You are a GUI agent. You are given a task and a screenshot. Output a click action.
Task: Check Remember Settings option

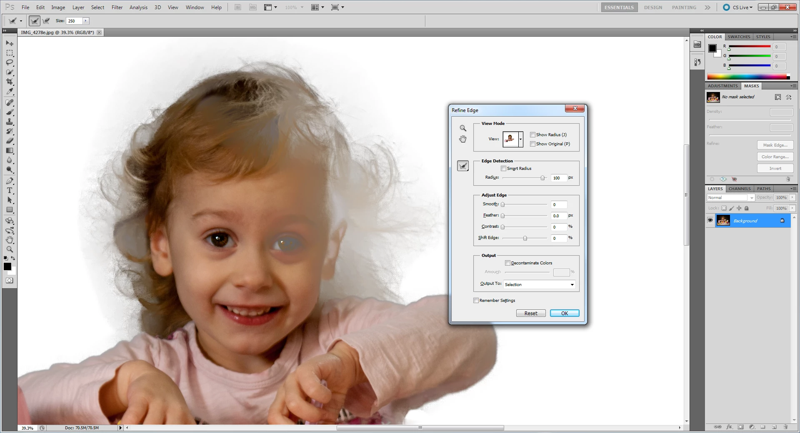click(x=476, y=300)
